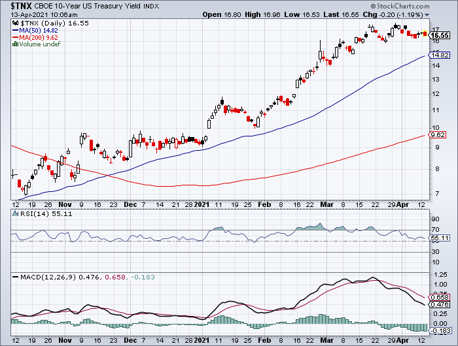Click the '2021' label under the price panel
Screen dimensions: 458x346
pos(202,204)
